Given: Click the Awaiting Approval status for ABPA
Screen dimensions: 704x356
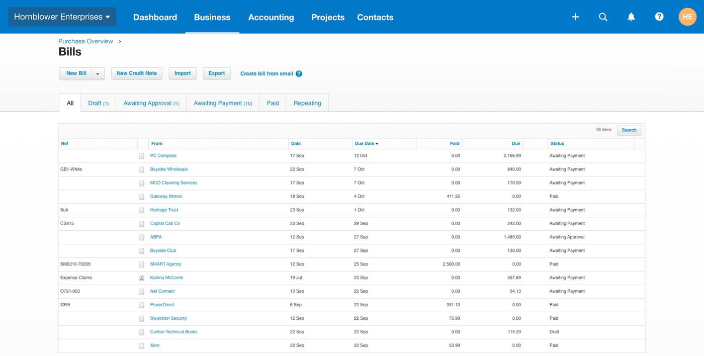Looking at the screenshot, I should (567, 237).
